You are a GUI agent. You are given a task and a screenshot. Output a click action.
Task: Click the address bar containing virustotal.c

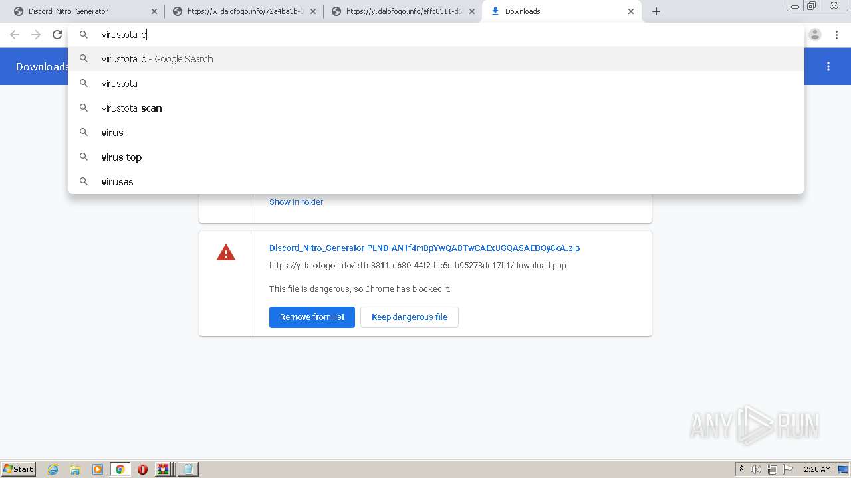click(435, 35)
